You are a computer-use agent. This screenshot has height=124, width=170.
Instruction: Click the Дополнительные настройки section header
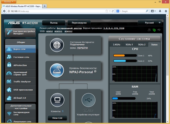coord(20,107)
